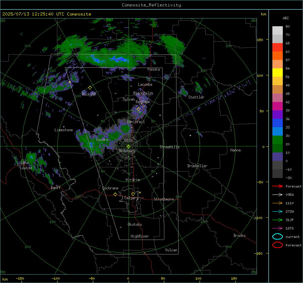Viewport: 303px width, 283px height.
Task: Click the Airdrie city label
Action: point(133,180)
